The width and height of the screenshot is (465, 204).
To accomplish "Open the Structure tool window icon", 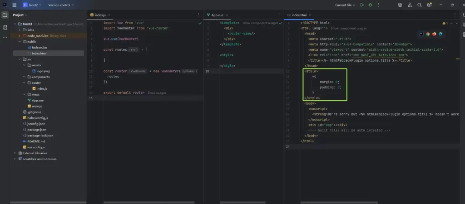I will coord(5,27).
